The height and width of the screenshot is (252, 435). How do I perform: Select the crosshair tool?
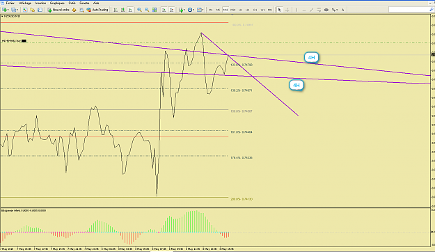point(287,10)
